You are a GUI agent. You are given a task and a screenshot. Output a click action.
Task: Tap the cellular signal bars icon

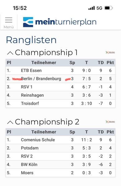coord(91,8)
